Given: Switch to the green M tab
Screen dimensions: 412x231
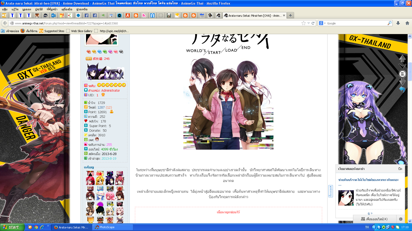Looking at the screenshot, I should coord(103,15).
